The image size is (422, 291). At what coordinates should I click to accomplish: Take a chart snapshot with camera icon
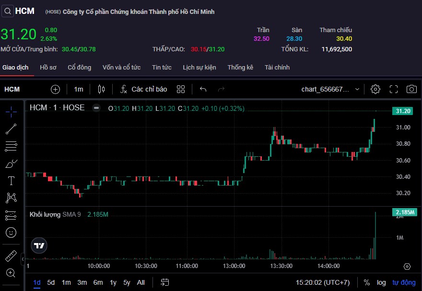411,89
